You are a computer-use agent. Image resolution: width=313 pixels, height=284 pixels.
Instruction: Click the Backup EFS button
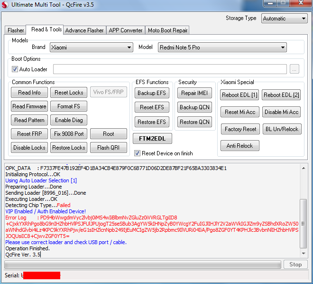pos(152,93)
